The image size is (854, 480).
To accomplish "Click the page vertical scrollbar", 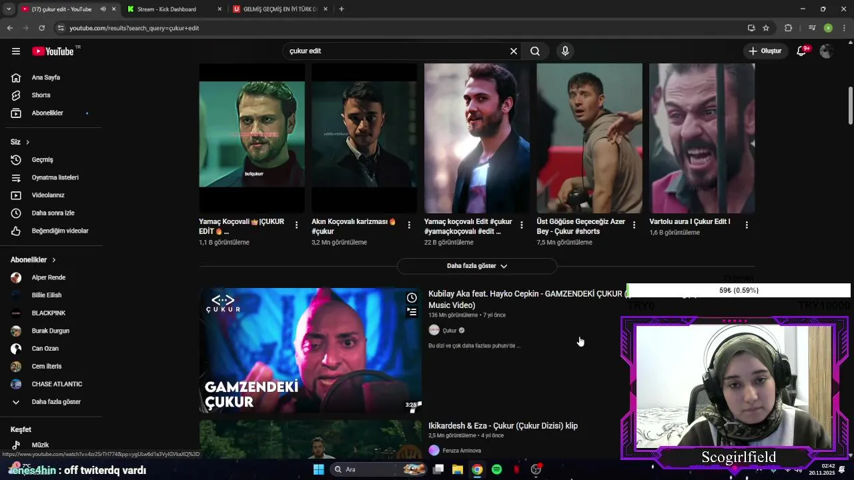I will point(851,105).
